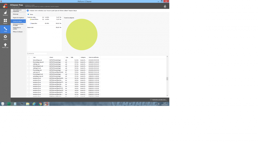
Task: Open Plugins de navigateurs tool
Action: 18,18
